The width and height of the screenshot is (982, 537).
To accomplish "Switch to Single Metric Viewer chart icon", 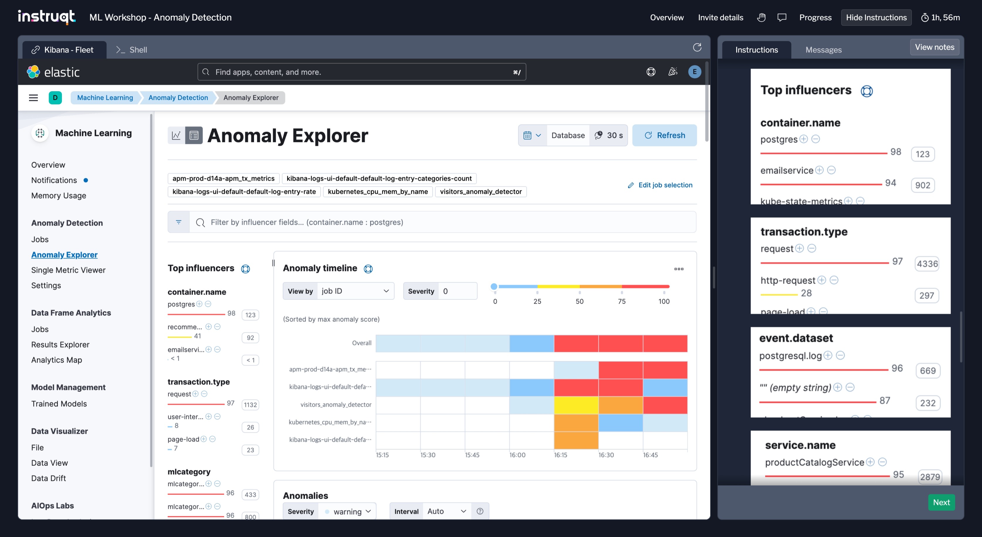I will point(176,135).
